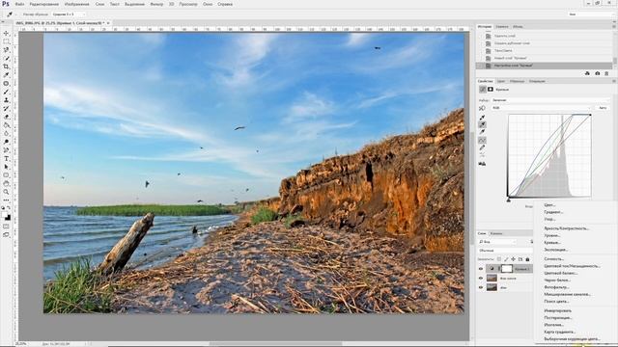The image size is (618, 347).
Task: Open the layer filter kind dropdown
Action: click(497, 242)
